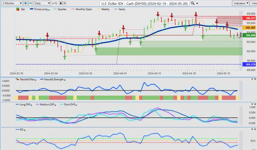Click the zoom in plus button
The width and height of the screenshot is (257, 150).
click(26, 3)
